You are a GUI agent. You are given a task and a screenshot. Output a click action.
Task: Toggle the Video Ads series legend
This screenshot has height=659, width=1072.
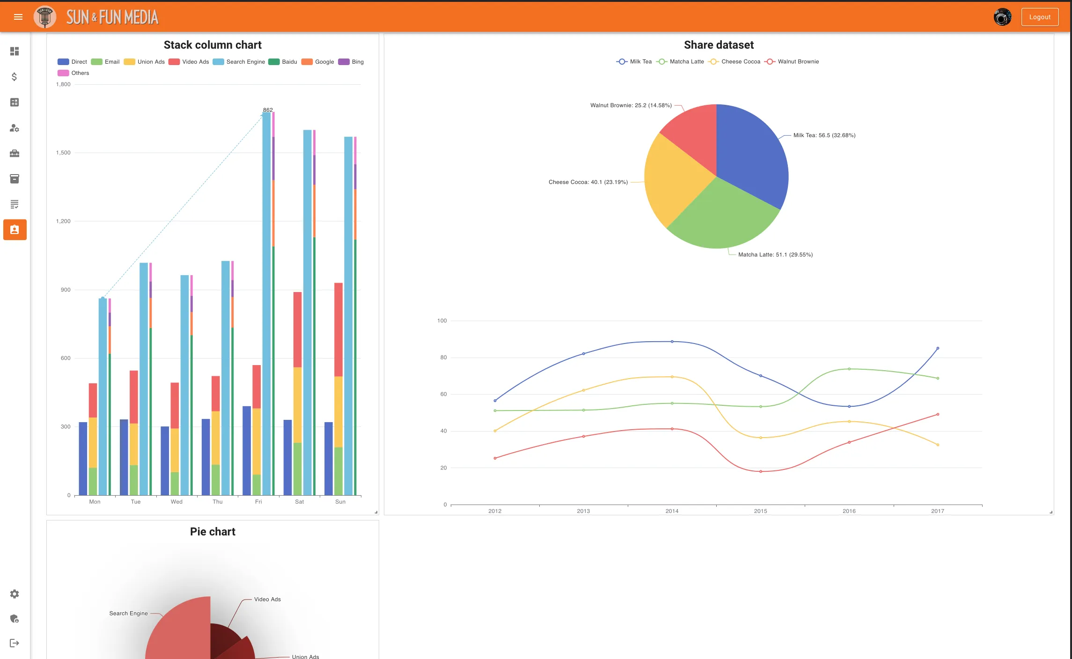(189, 62)
